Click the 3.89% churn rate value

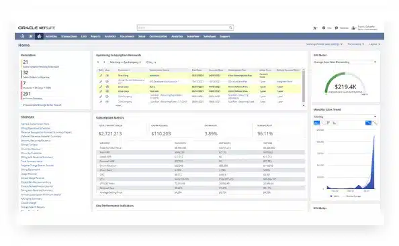211,133
